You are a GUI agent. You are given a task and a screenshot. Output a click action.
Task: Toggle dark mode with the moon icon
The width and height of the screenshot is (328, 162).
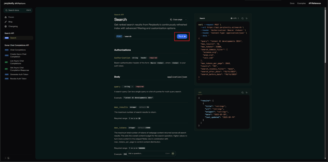pyautogui.click(x=9, y=158)
